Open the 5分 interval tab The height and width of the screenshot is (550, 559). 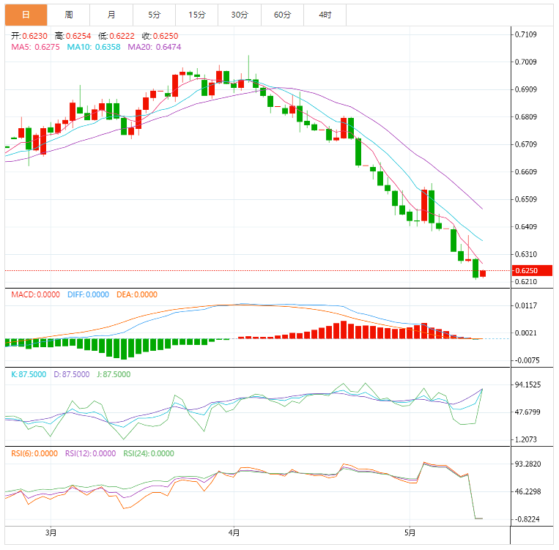pyautogui.click(x=155, y=15)
